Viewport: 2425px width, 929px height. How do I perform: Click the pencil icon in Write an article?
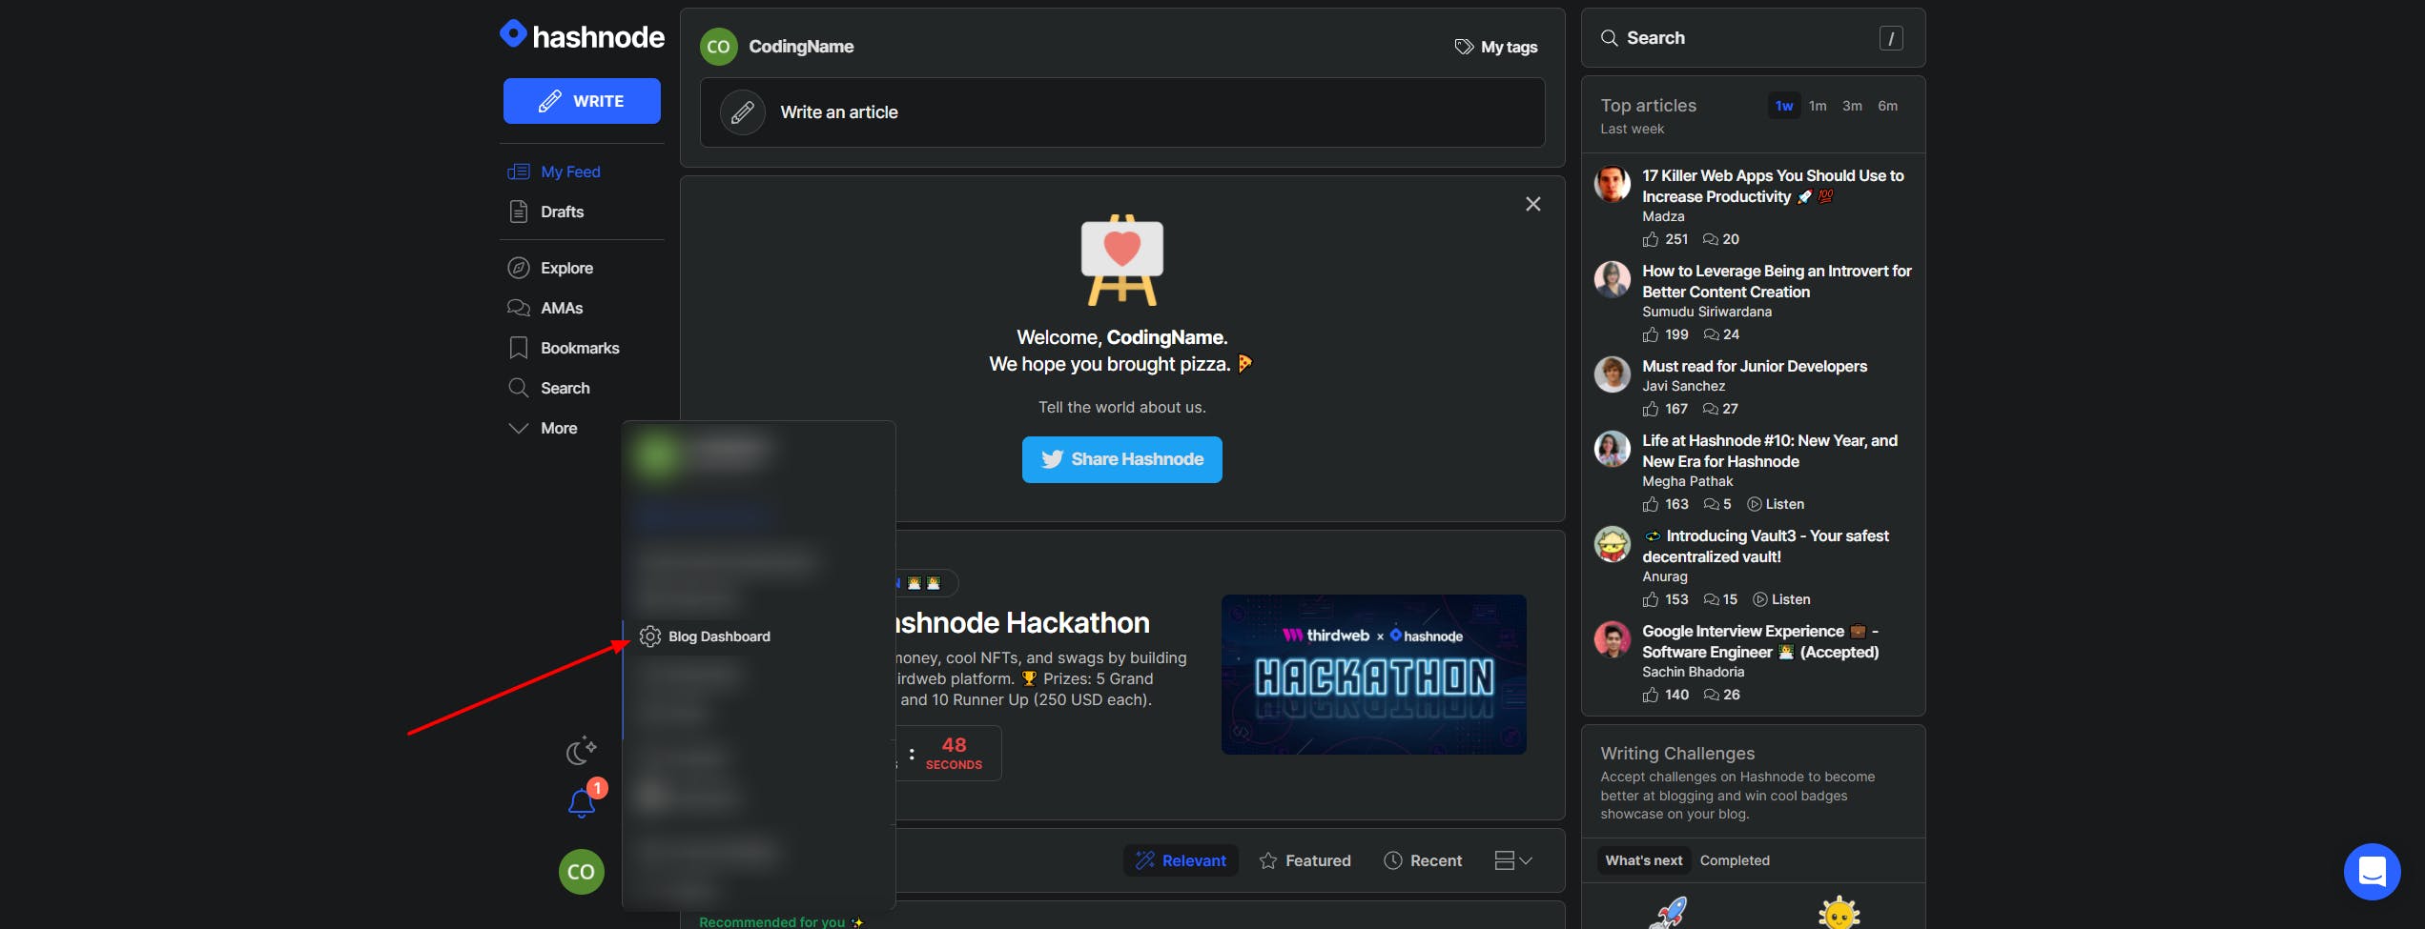pyautogui.click(x=743, y=112)
